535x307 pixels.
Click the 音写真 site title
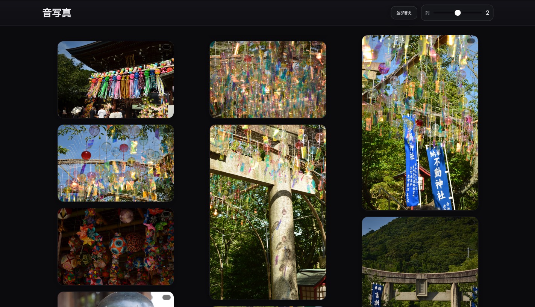tap(57, 13)
